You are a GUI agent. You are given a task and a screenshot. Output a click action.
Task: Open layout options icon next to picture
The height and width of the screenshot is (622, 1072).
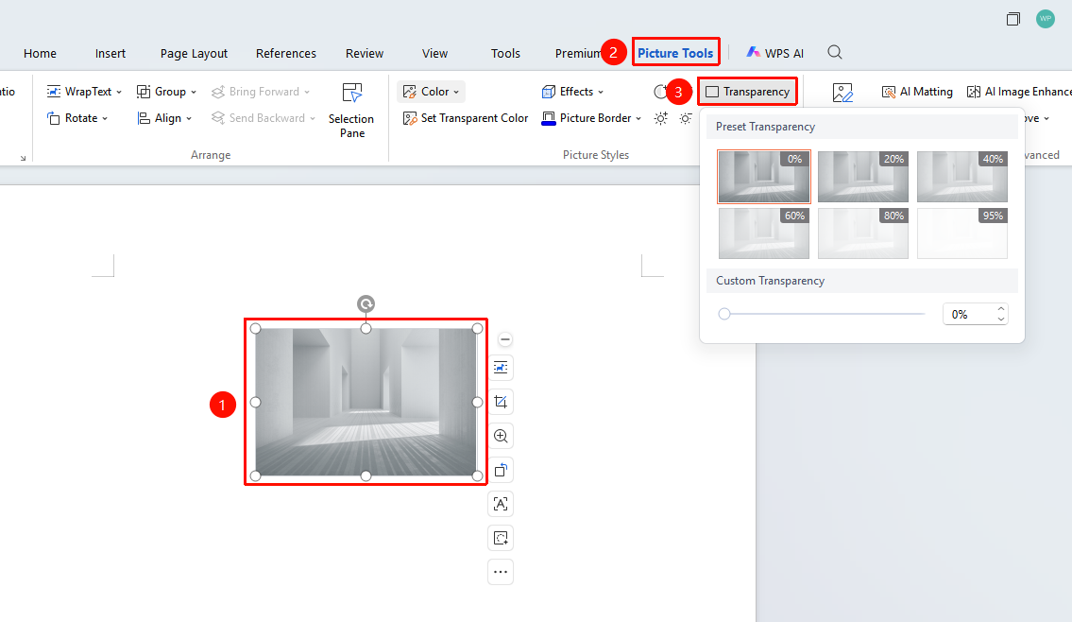pyautogui.click(x=501, y=368)
